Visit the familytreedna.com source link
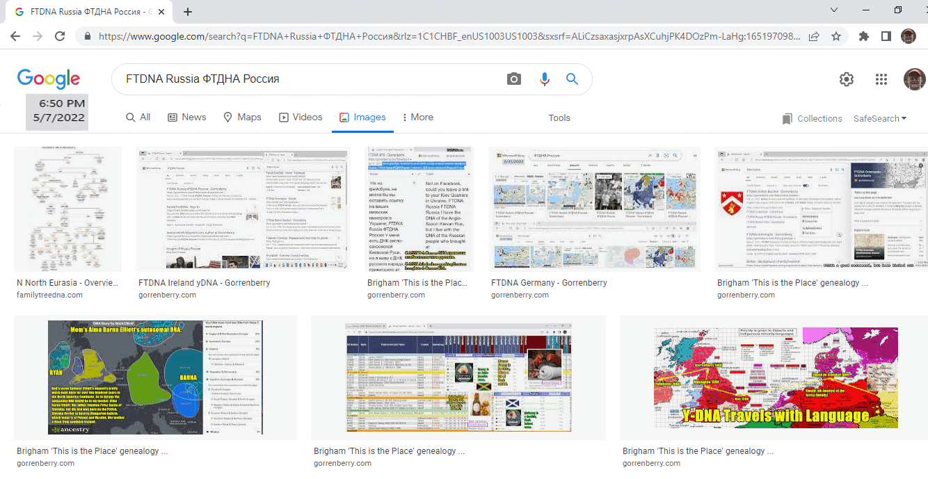Viewport: 928px width, 479px height. (49, 295)
